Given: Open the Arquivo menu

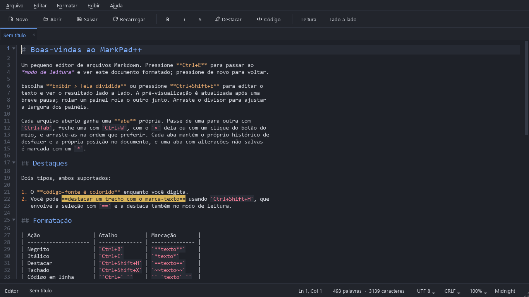Looking at the screenshot, I should coord(15,5).
